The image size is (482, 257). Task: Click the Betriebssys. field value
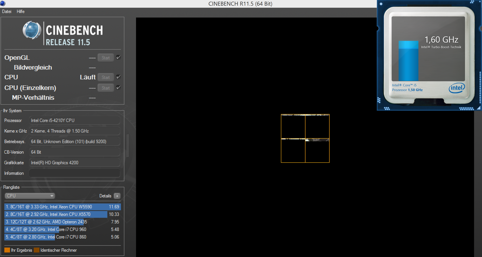point(75,142)
